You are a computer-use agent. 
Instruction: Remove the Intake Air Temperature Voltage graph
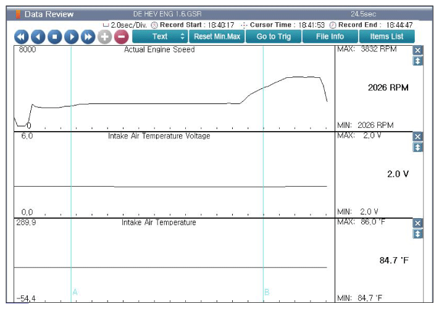pos(418,137)
